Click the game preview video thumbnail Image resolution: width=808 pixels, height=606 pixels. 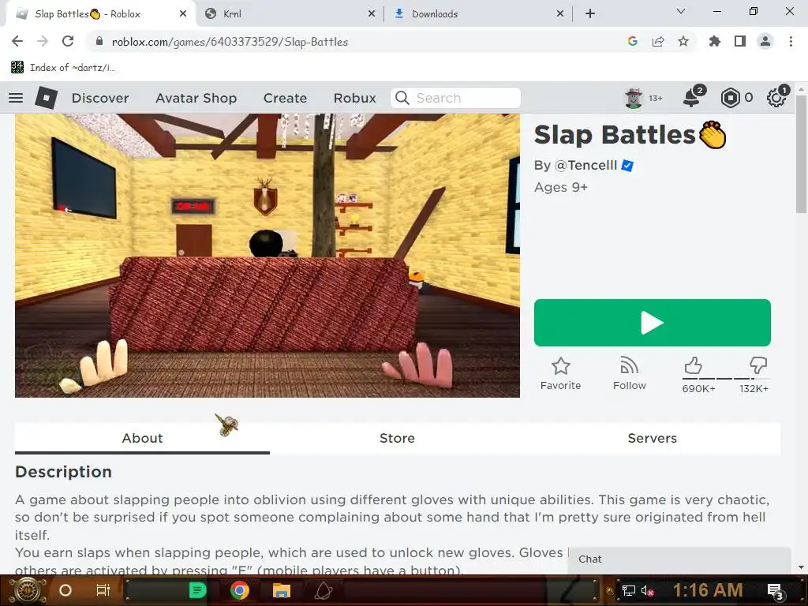(x=267, y=256)
